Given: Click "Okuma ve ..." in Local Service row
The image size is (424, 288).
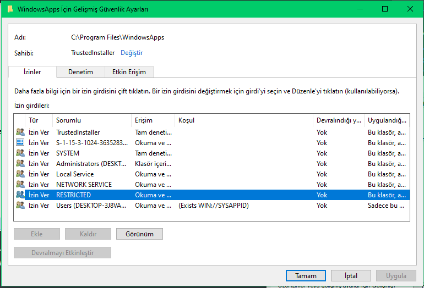Looking at the screenshot, I should pos(153,174).
